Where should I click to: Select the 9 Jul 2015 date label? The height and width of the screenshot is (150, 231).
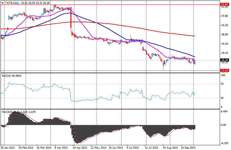coord(133,147)
